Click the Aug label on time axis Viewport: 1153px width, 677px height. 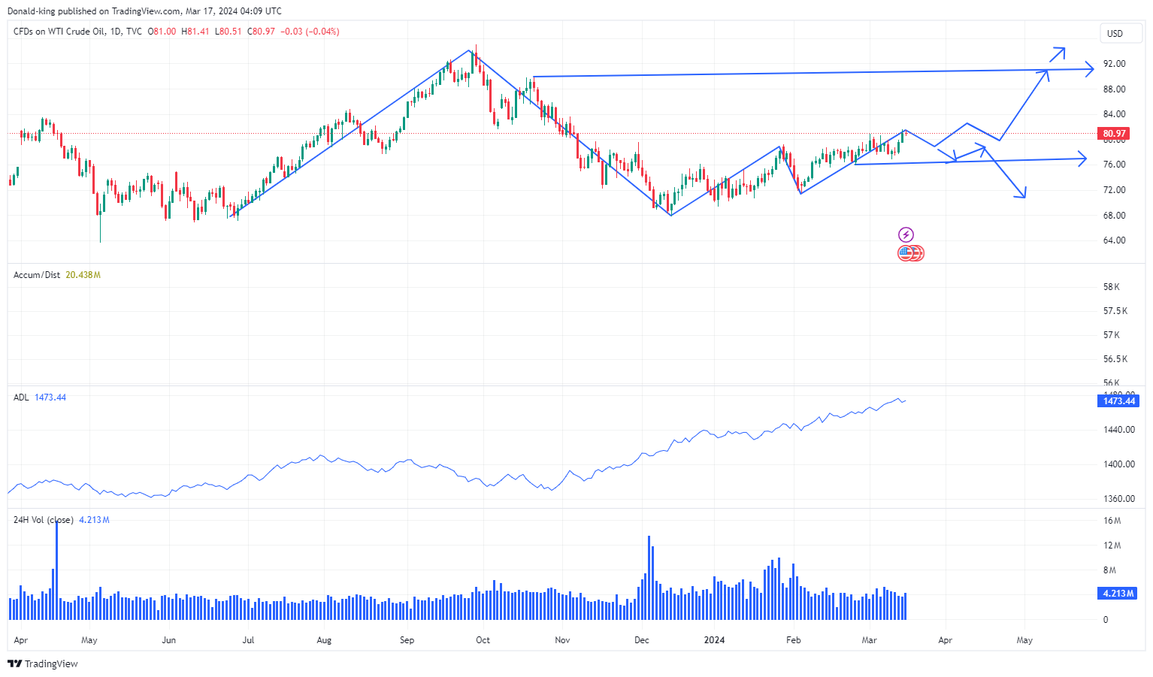(324, 640)
